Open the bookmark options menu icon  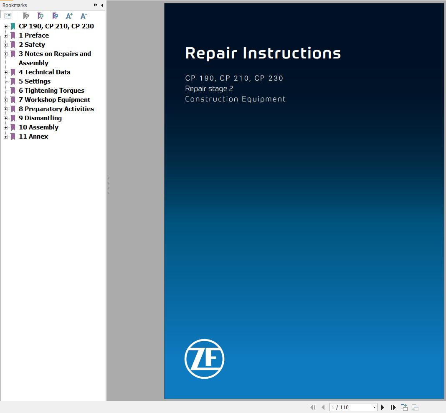pyautogui.click(x=8, y=16)
